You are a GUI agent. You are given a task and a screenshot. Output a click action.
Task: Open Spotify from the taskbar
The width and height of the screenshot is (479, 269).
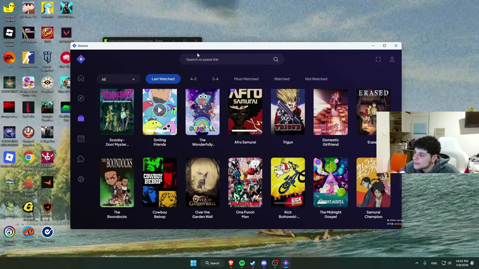pyautogui.click(x=242, y=263)
